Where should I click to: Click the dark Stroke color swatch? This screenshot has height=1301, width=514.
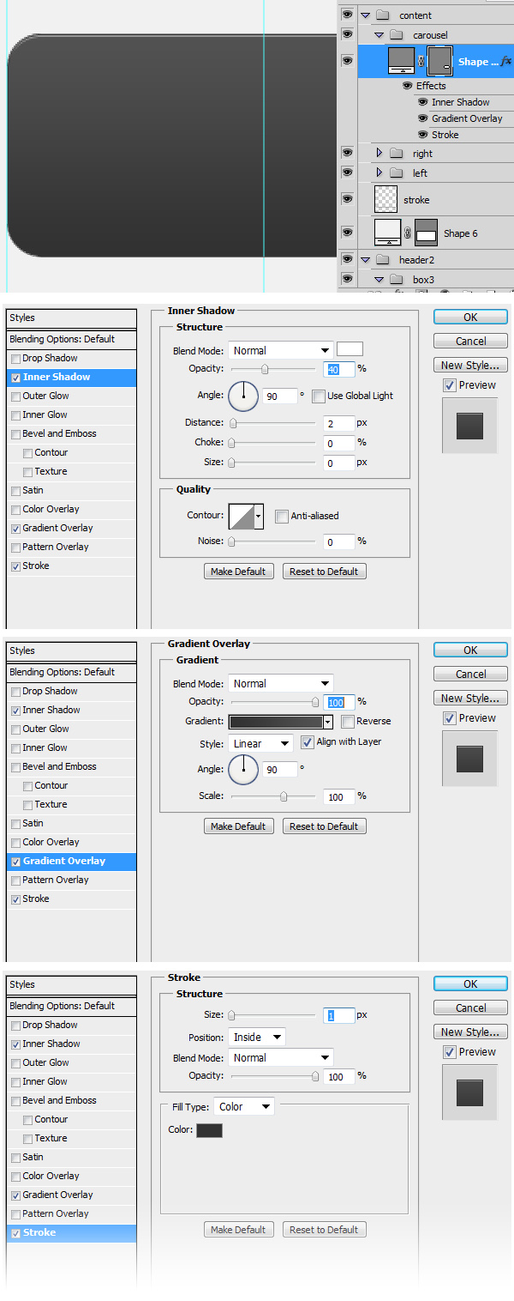tap(209, 1130)
